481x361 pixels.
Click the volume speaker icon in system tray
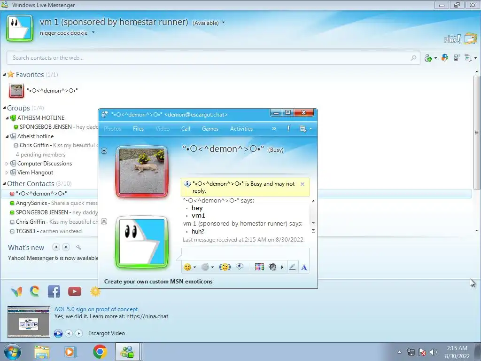click(434, 352)
